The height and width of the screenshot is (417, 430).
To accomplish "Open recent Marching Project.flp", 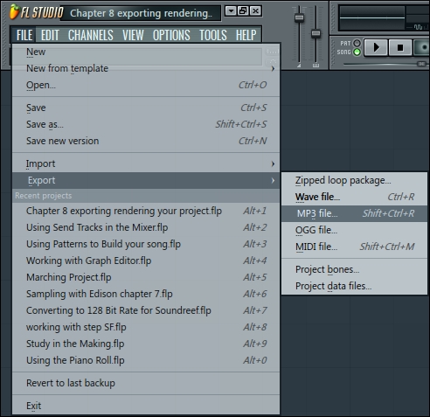I will point(146,277).
